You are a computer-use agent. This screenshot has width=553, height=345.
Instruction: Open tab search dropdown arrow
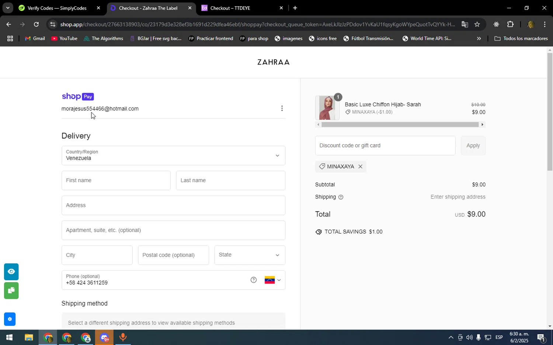[x=7, y=8]
